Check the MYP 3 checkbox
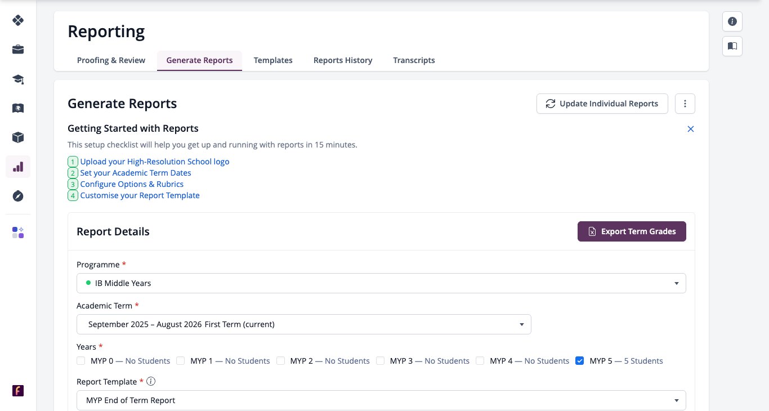 click(x=381, y=361)
